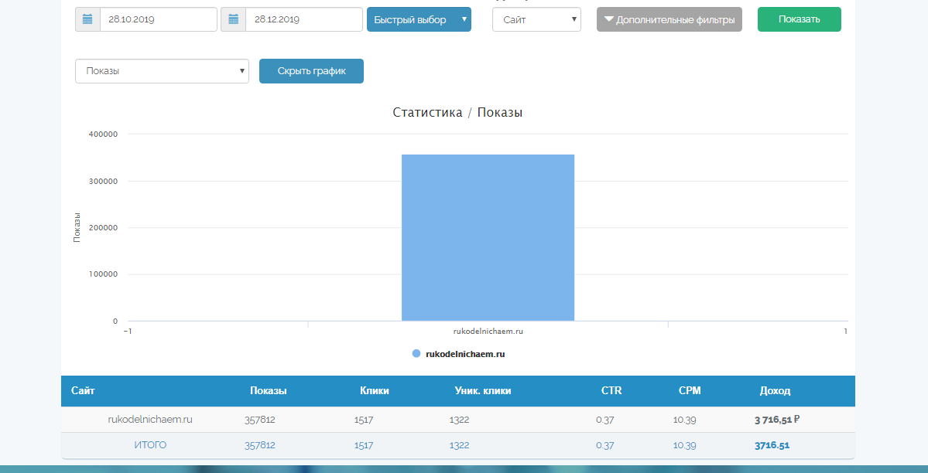Click the 3 716,51 ₽ income cell
The height and width of the screenshot is (473, 928).
pyautogui.click(x=777, y=420)
